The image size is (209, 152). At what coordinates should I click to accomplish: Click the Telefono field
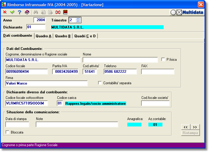coord(120,72)
